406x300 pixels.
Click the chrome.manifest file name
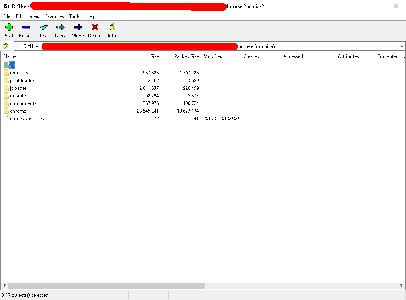(28, 119)
